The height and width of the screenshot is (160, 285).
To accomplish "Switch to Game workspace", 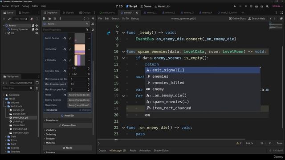I will pyautogui.click(x=146, y=6).
